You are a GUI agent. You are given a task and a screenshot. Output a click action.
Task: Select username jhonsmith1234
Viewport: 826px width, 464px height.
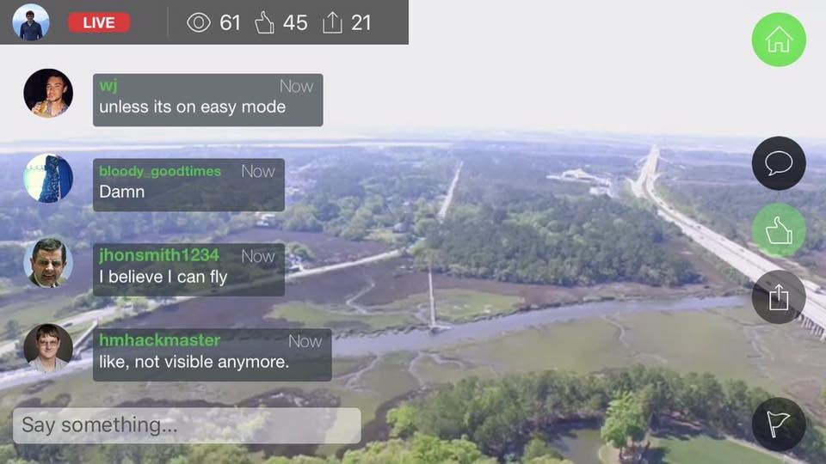click(x=159, y=255)
